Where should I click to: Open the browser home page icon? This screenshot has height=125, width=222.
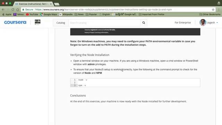point(18,9)
